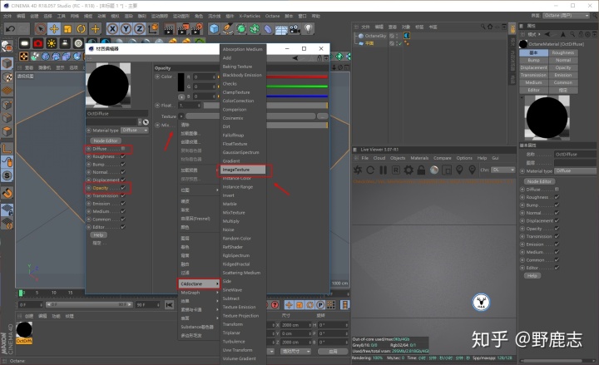Click the red camera Octane shelf icon
This screenshot has width=599, height=365.
click(37, 43)
